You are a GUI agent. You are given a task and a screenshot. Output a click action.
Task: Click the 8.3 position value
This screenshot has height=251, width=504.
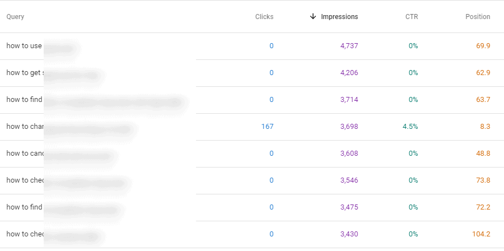(x=485, y=127)
